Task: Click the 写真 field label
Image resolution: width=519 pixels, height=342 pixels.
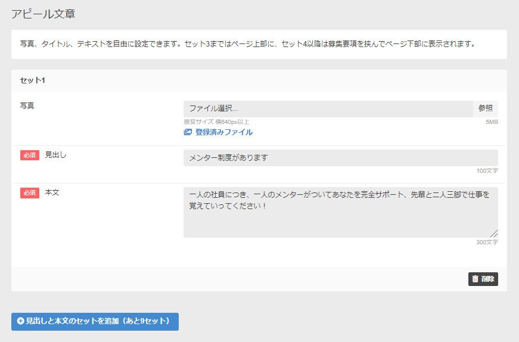Action: click(x=27, y=105)
